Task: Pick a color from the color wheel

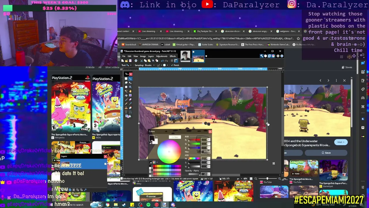Action: (x=169, y=151)
